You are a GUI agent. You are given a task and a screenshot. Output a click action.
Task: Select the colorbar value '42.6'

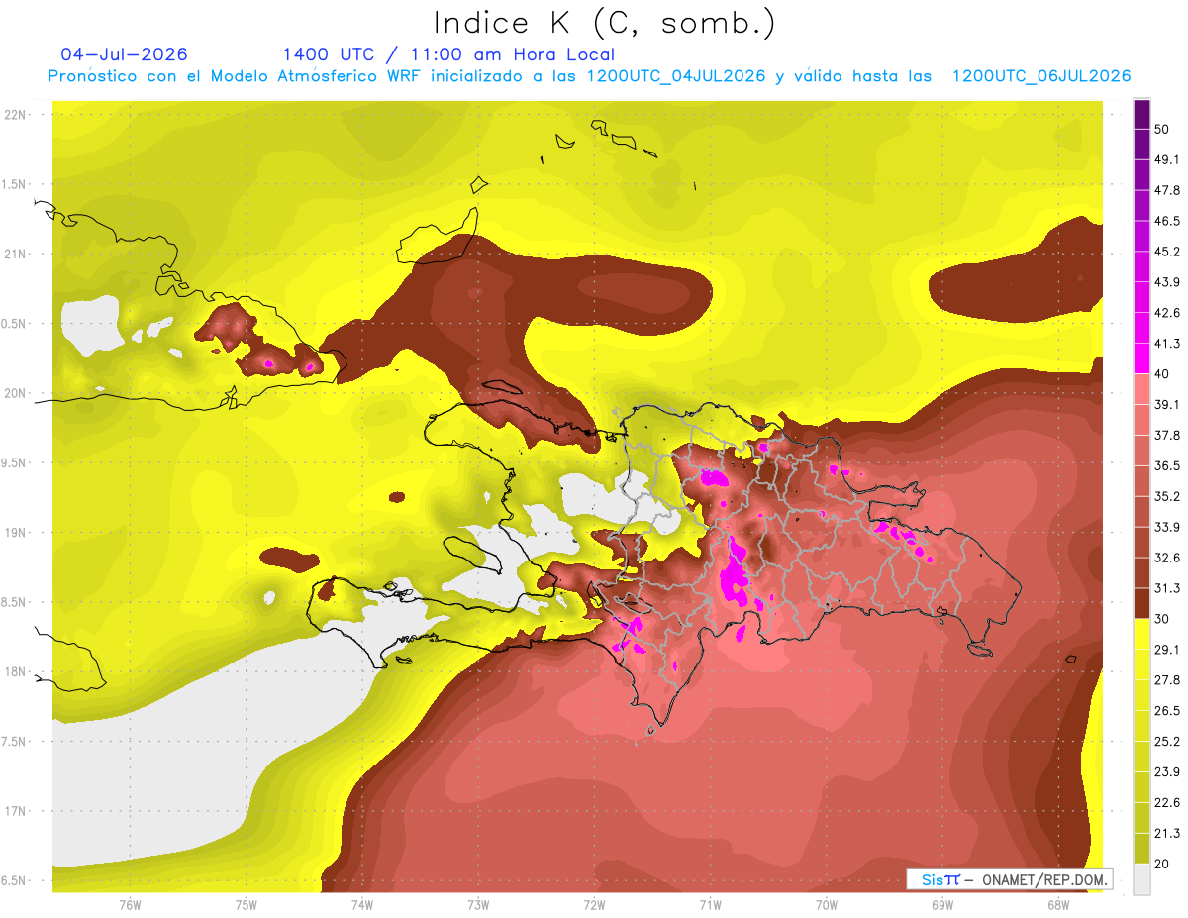coord(1166,313)
